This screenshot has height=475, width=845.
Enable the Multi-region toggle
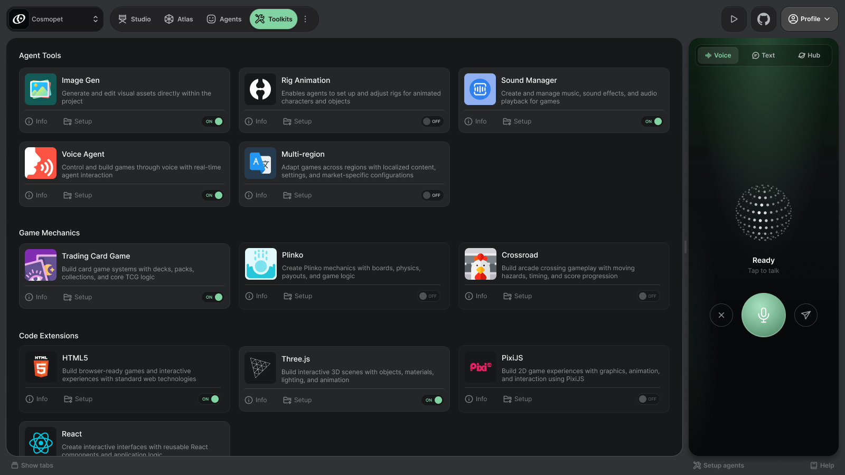(x=433, y=195)
